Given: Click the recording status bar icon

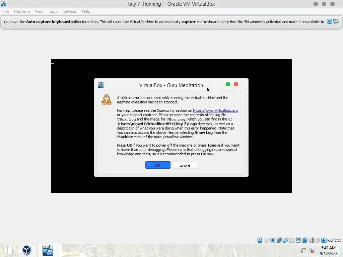Looking at the screenshot, I should tap(304, 240).
